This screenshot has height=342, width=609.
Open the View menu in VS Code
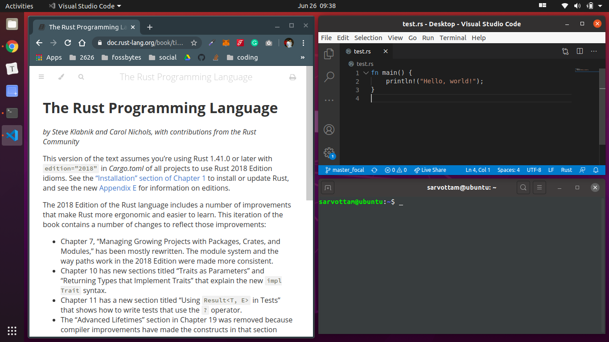(x=395, y=38)
